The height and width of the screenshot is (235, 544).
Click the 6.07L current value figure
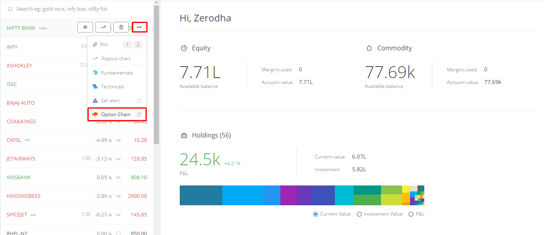tap(359, 157)
